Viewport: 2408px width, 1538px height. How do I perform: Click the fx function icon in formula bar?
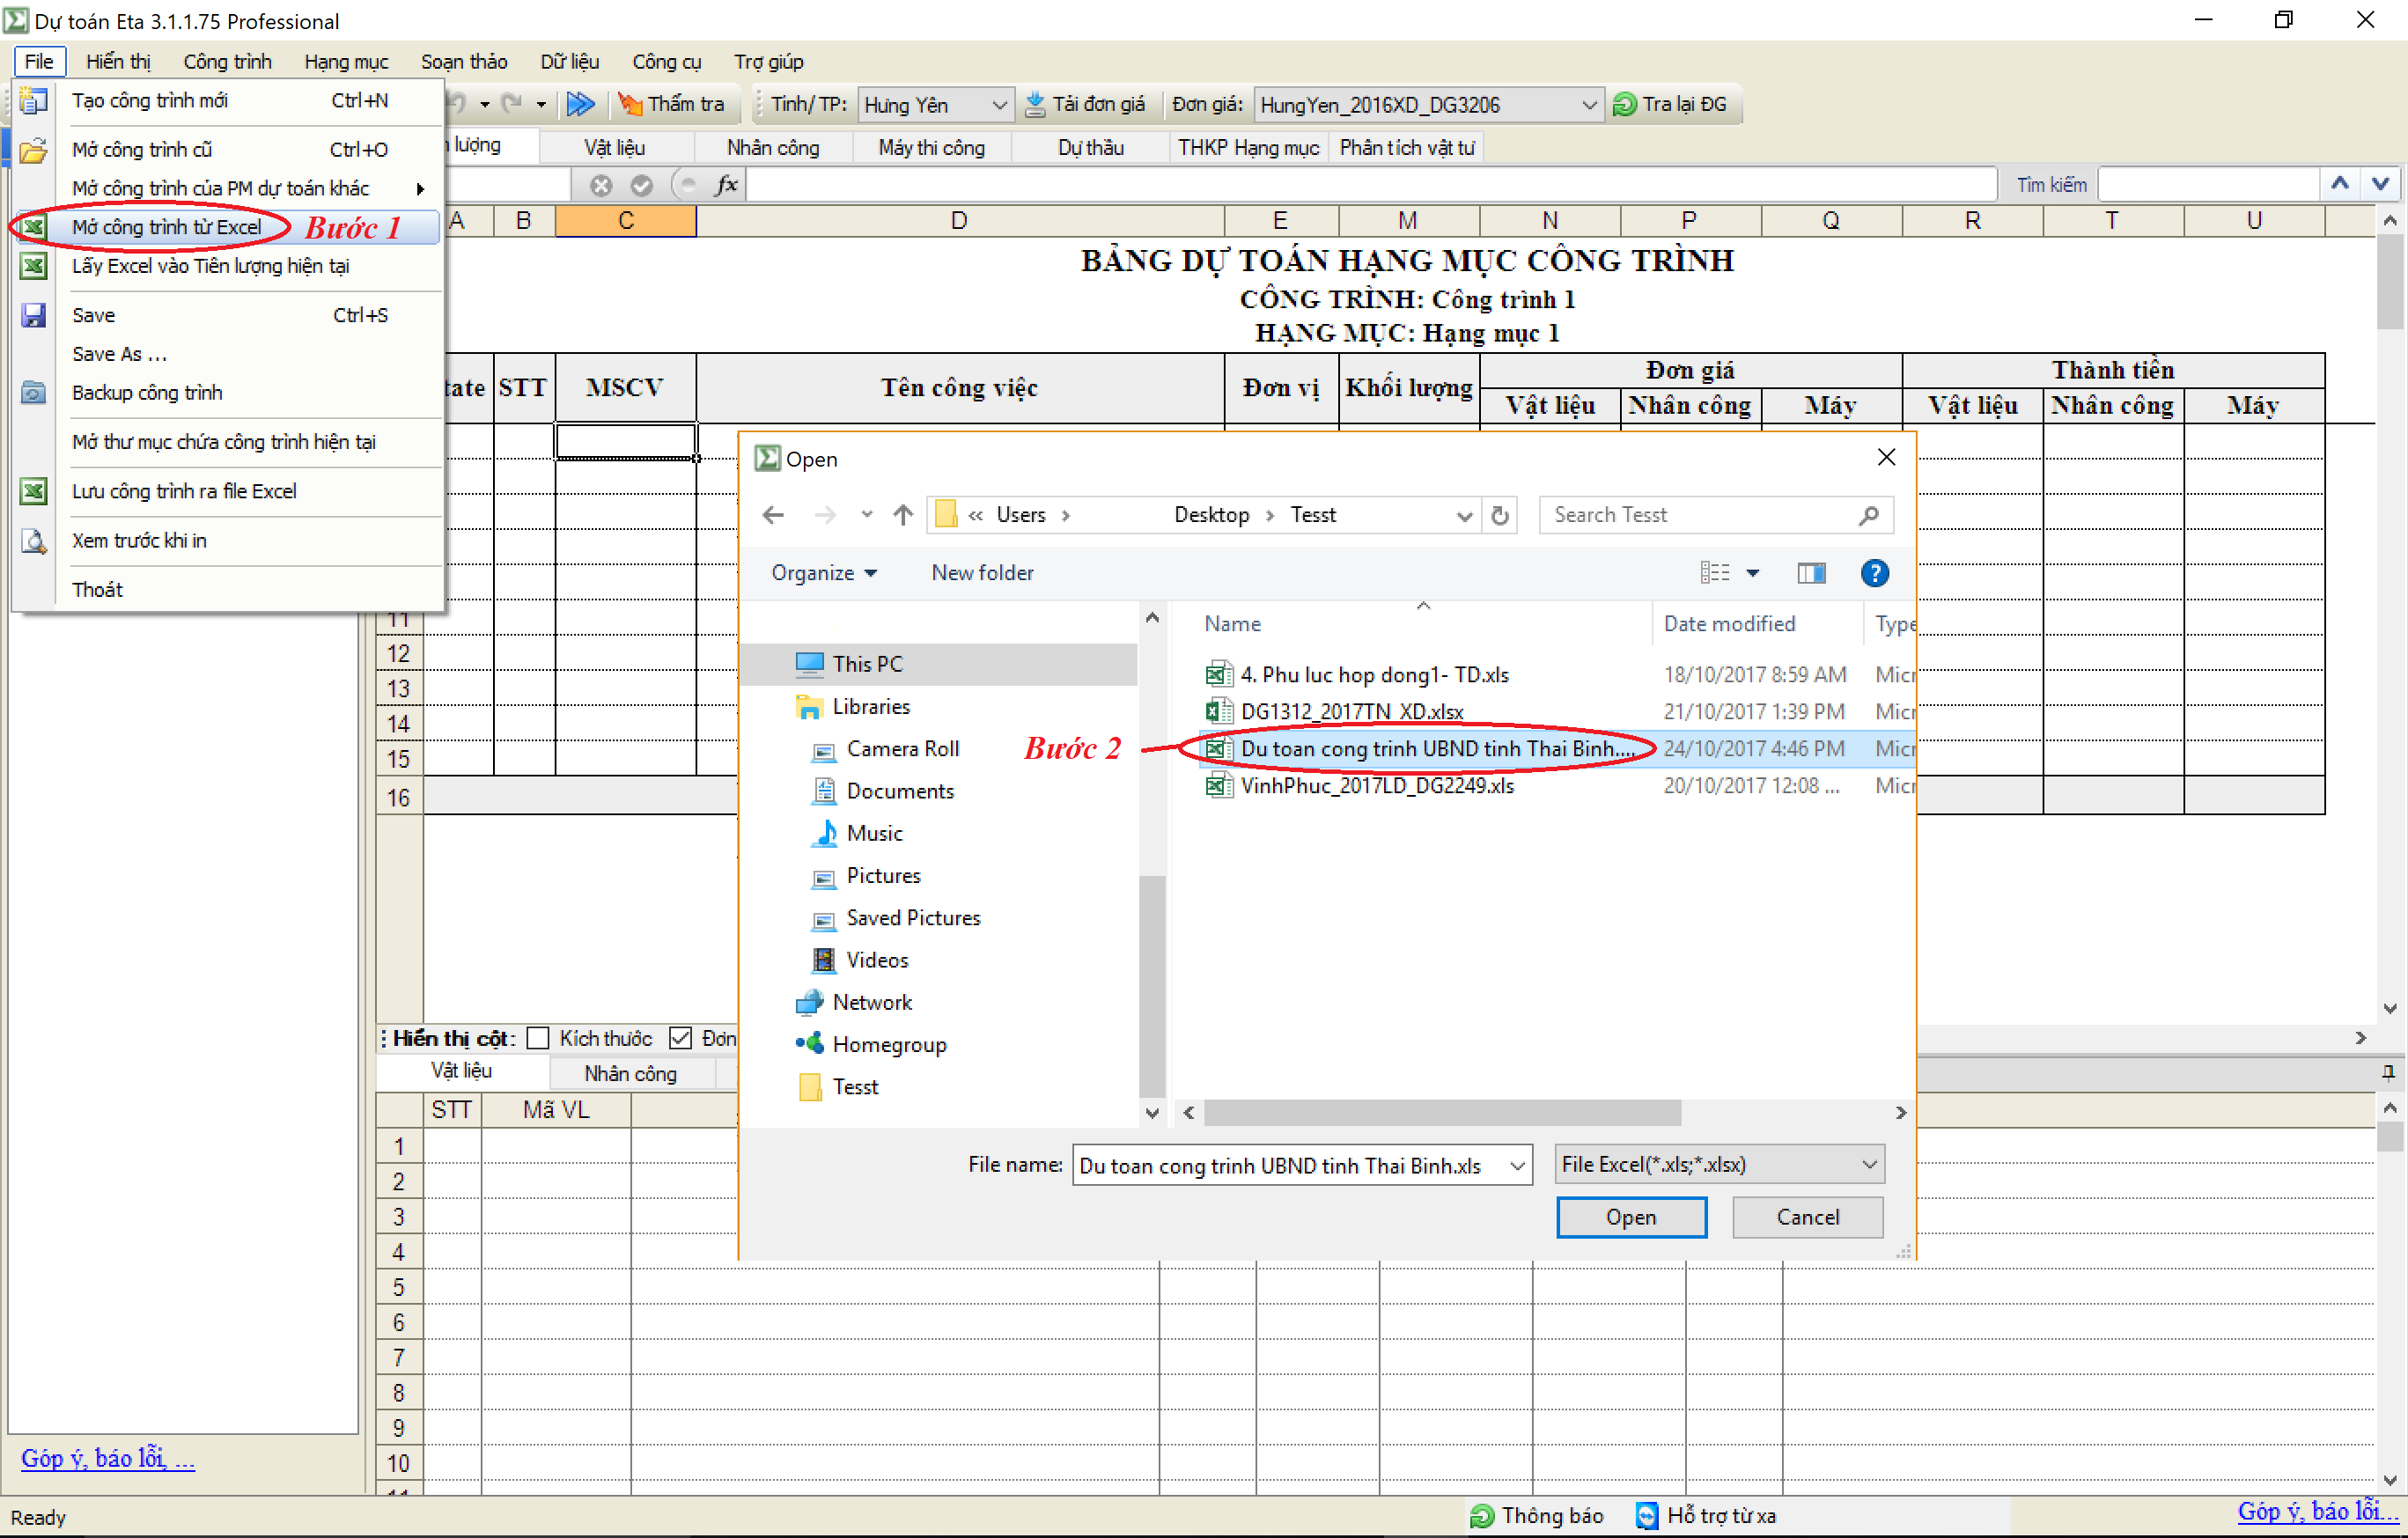727,184
